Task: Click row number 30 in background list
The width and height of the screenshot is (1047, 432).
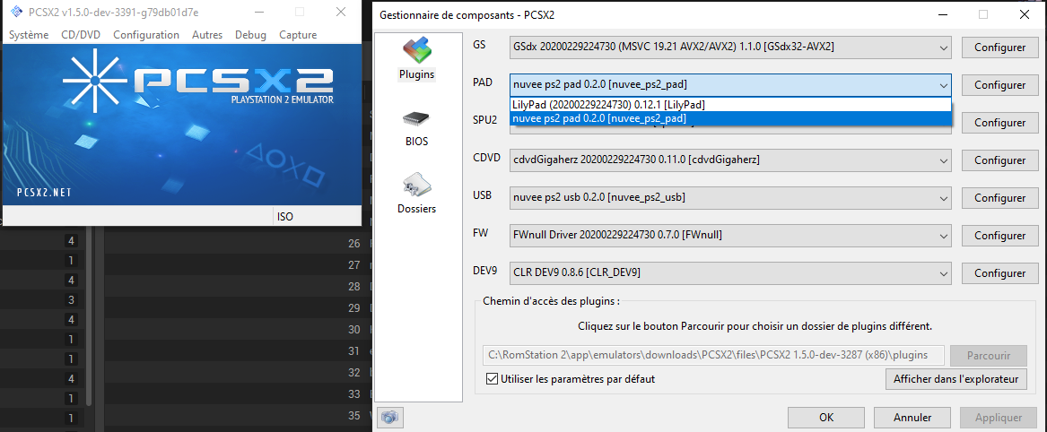Action: (353, 329)
